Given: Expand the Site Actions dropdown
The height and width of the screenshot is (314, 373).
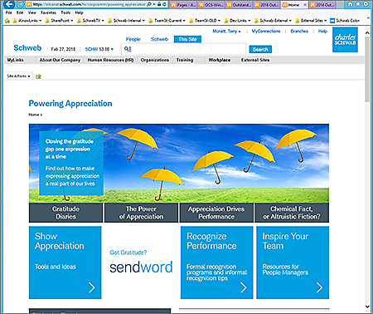Looking at the screenshot, I should (18, 76).
